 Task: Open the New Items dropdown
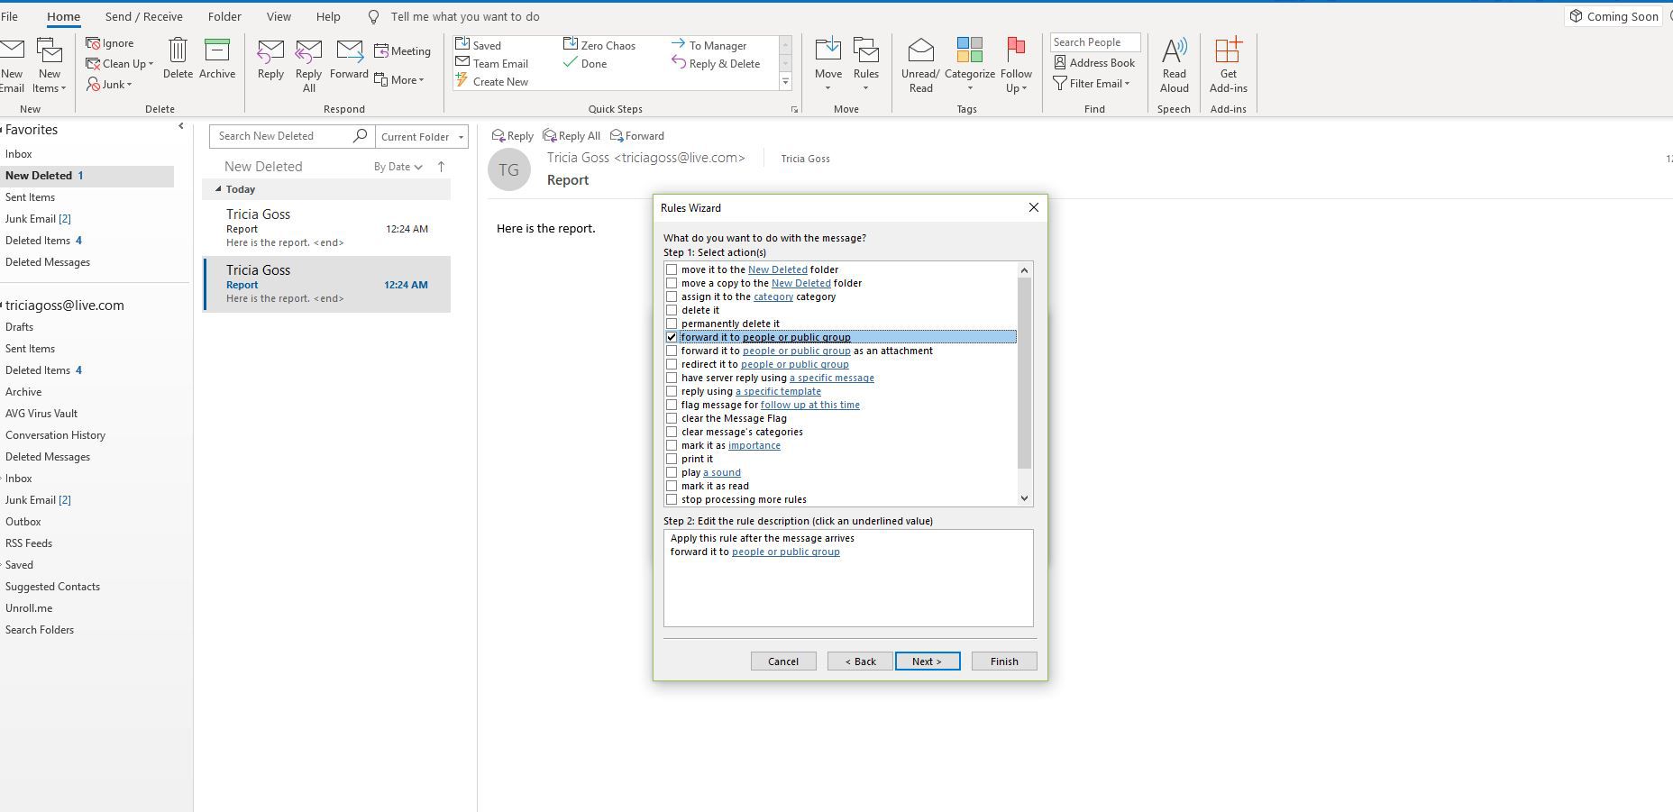(x=49, y=81)
